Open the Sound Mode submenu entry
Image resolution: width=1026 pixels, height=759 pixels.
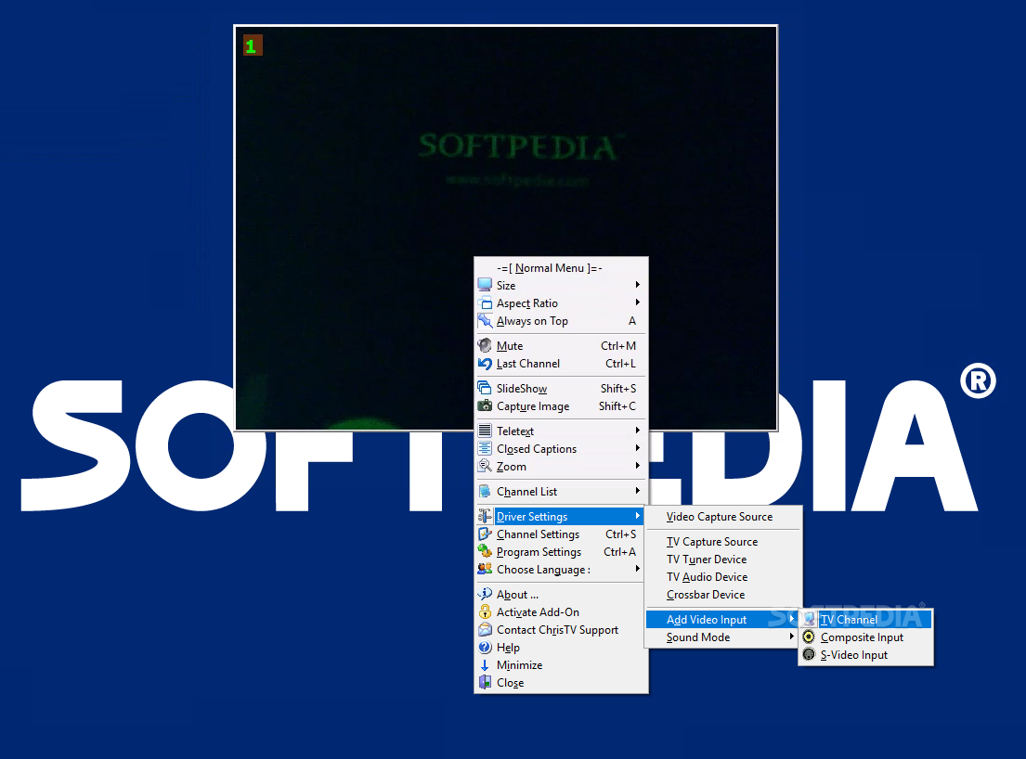coord(723,637)
